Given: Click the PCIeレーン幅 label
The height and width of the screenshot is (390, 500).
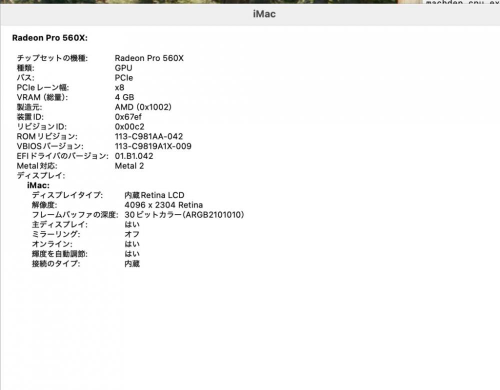Looking at the screenshot, I should pyautogui.click(x=42, y=87).
